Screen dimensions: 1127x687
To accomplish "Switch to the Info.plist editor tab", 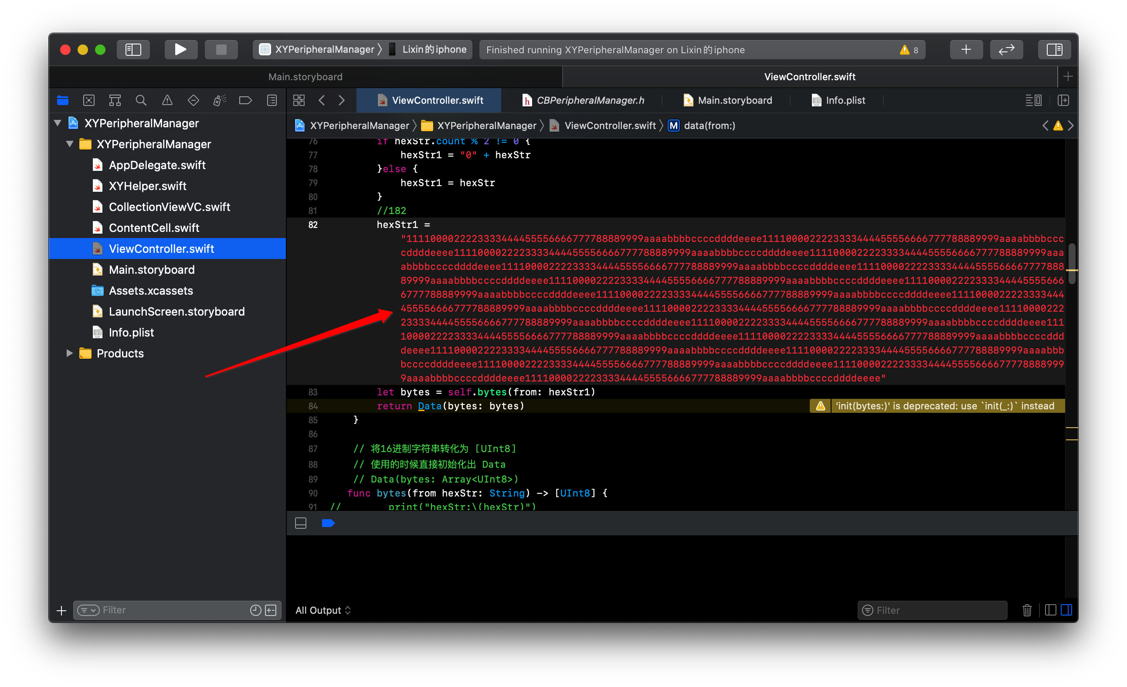I will (x=845, y=100).
